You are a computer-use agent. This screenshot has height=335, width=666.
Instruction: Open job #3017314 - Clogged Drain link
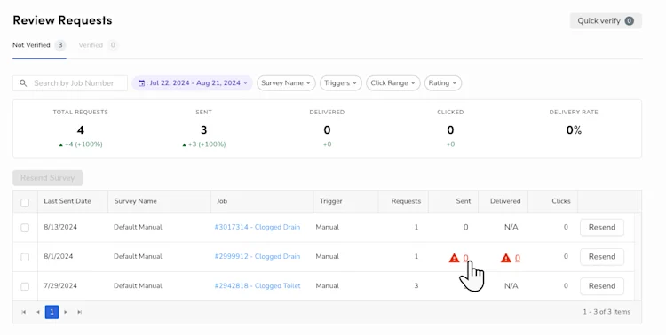257,227
